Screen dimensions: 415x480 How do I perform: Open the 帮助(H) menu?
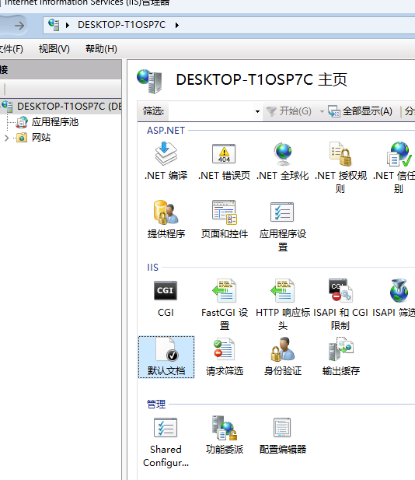point(101,49)
